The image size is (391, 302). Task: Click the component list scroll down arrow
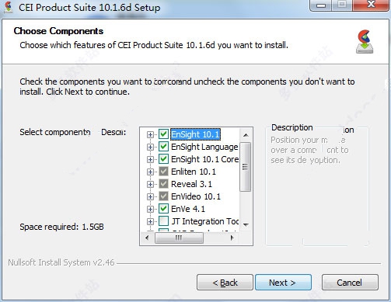(x=246, y=224)
